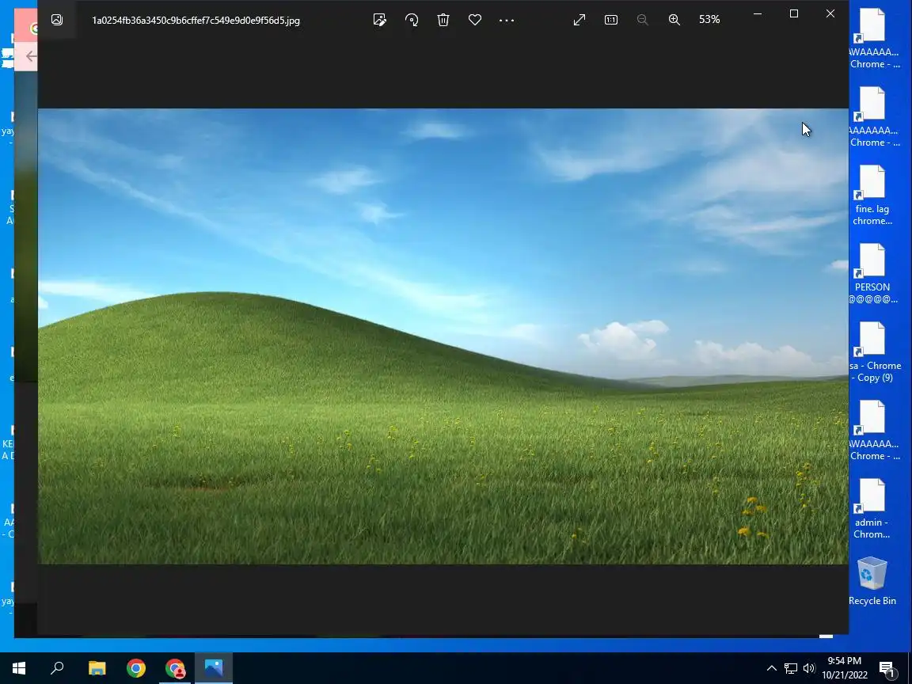Viewport: 912px width, 684px height.
Task: Enter full screen with the diagonal arrows icon
Action: [x=579, y=20]
